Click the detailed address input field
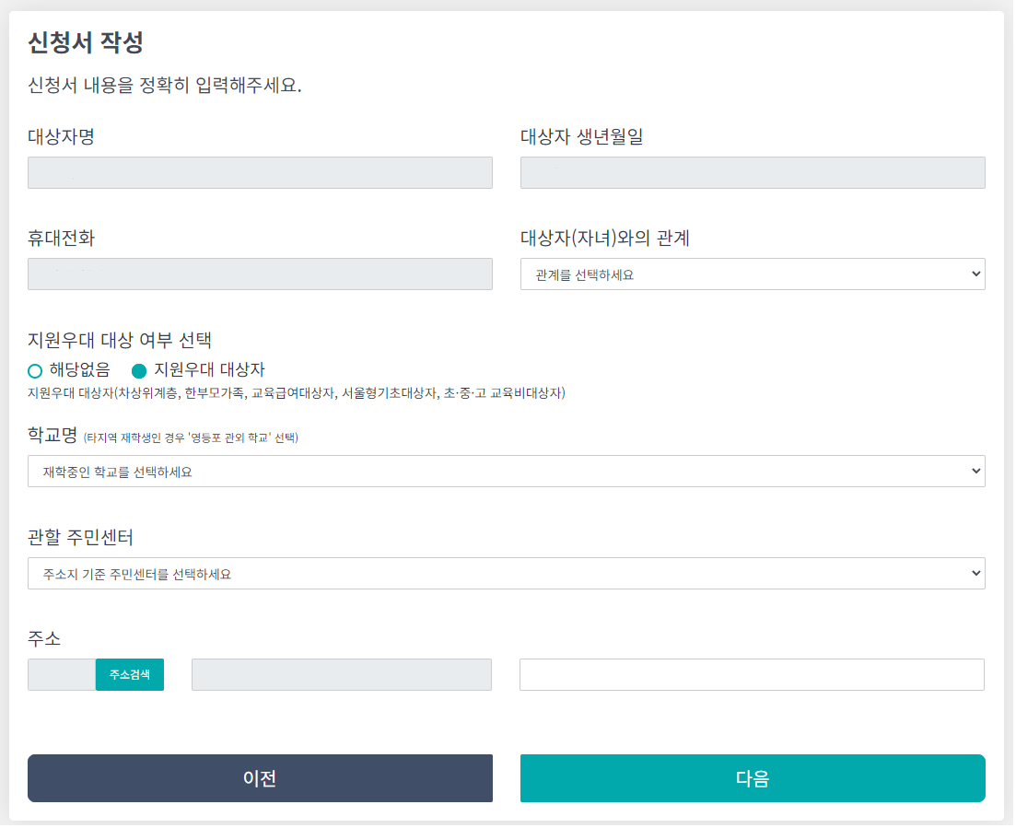The height and width of the screenshot is (828, 1016). [753, 676]
